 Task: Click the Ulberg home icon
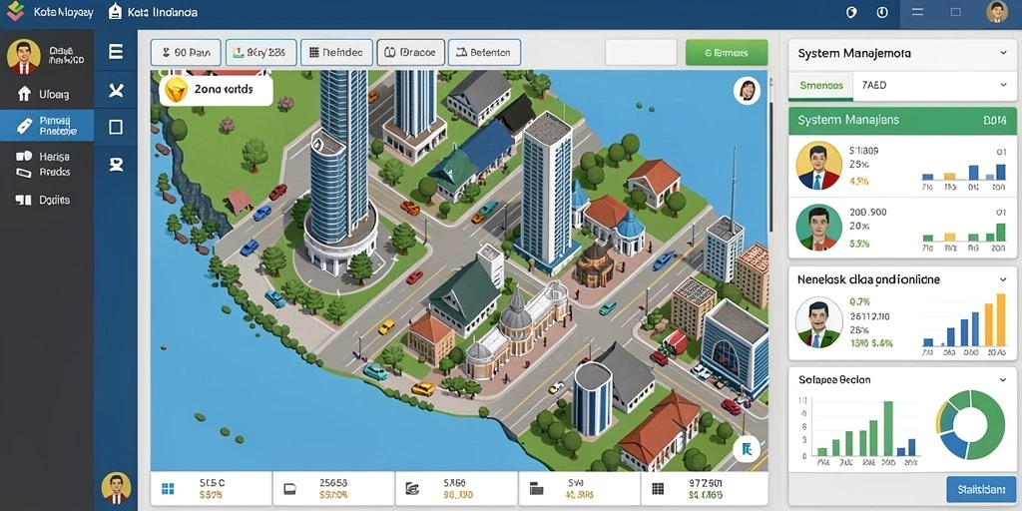tap(24, 94)
